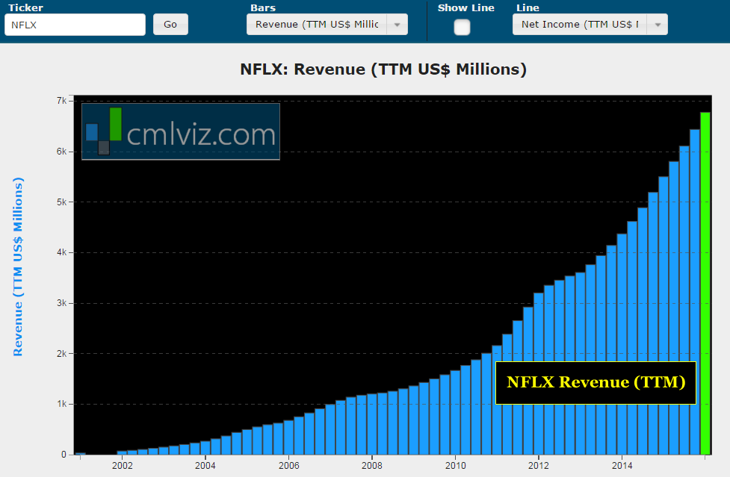This screenshot has height=477, width=730.
Task: Click the Ticker input field containing NFLX
Action: tap(75, 25)
